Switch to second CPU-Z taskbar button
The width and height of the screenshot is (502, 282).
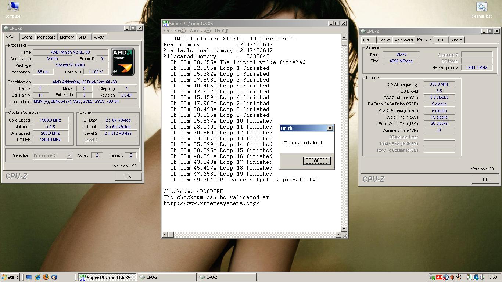(x=227, y=277)
